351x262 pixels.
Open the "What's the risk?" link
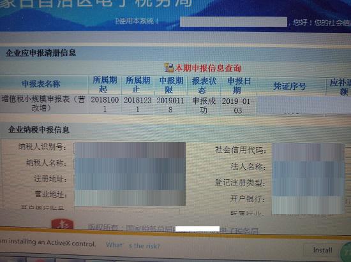point(133,245)
